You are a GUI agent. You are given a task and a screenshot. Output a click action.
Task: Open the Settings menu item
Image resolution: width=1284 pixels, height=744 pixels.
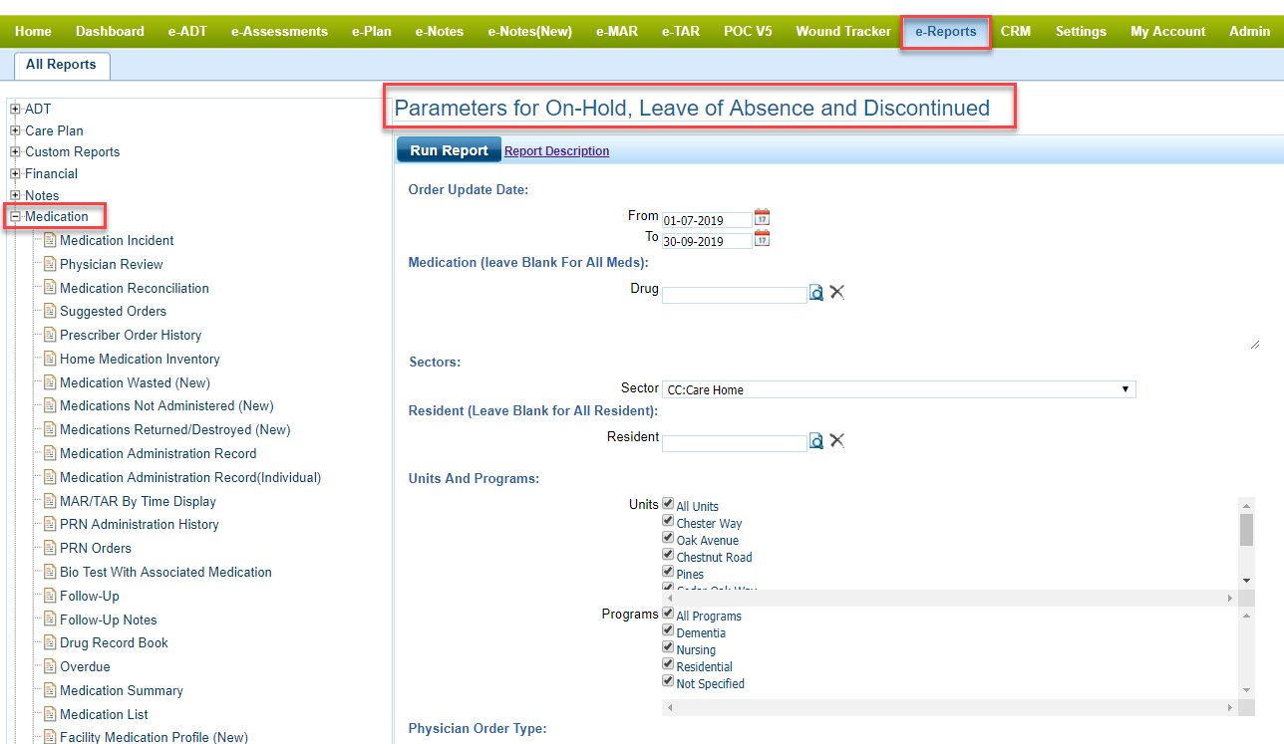(1081, 31)
